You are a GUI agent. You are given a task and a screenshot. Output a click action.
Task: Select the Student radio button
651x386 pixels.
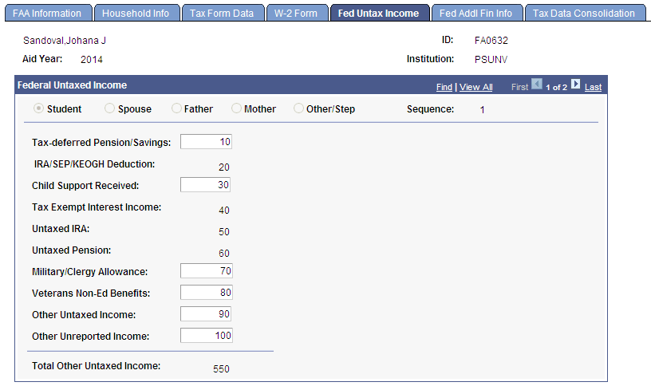(x=38, y=108)
